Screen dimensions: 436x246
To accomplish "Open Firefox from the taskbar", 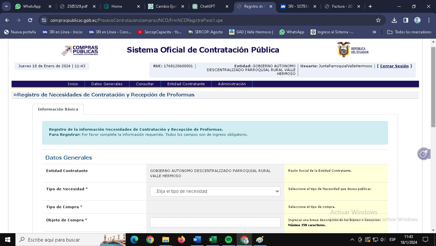I will pos(181,240).
